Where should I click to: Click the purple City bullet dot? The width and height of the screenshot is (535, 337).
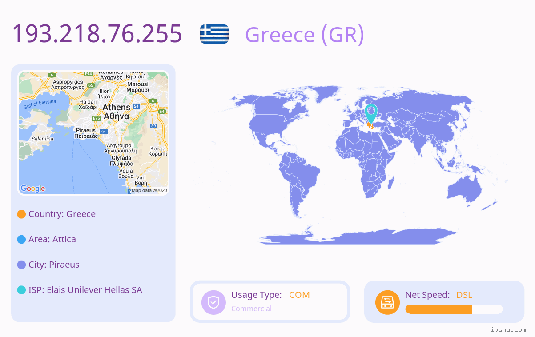[x=21, y=265]
